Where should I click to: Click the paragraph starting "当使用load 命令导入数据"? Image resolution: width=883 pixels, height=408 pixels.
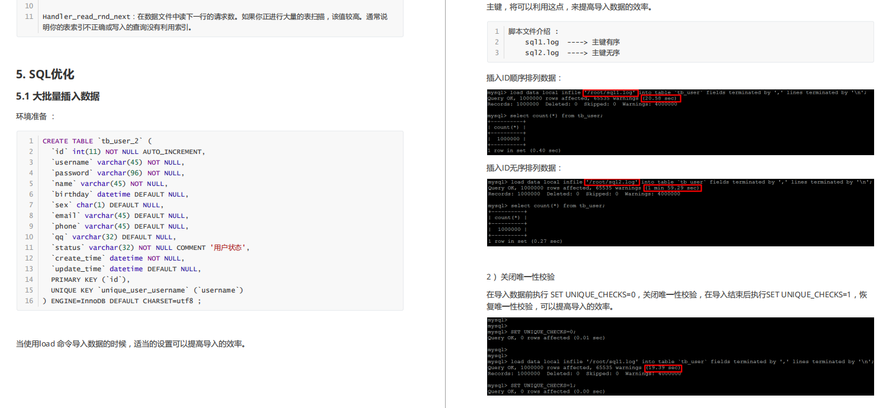coord(131,344)
